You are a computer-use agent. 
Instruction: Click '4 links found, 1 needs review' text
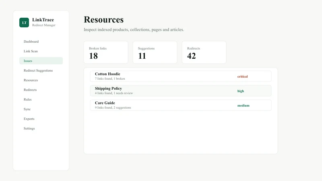pos(114,93)
